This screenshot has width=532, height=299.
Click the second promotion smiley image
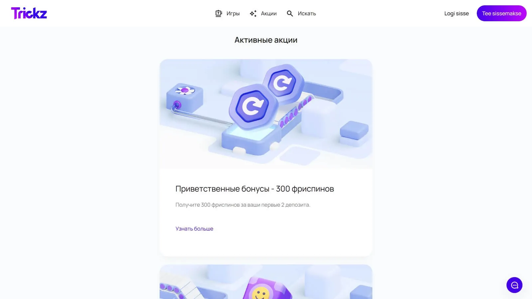click(x=266, y=282)
